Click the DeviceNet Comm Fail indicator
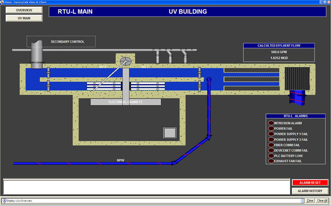Screen dimensions: 331x206 (x=271, y=150)
